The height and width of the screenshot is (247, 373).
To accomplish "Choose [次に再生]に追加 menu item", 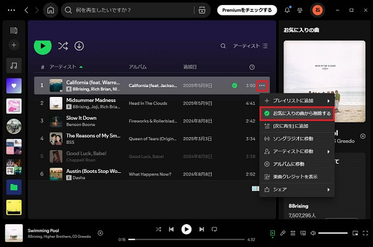I will 297,126.
